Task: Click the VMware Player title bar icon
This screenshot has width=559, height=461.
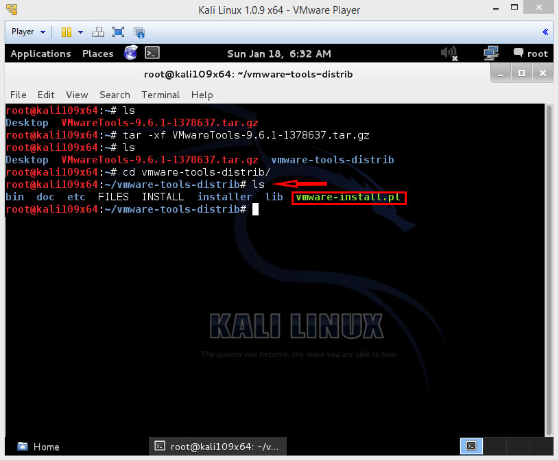Action: coord(12,10)
